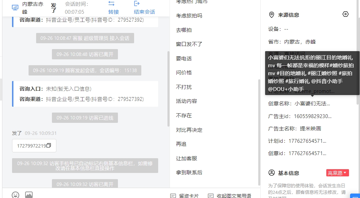The height and width of the screenshot is (198, 360).
Task: Click 咨询入口：未知(暂无入口信息) line
Action: pos(55,89)
